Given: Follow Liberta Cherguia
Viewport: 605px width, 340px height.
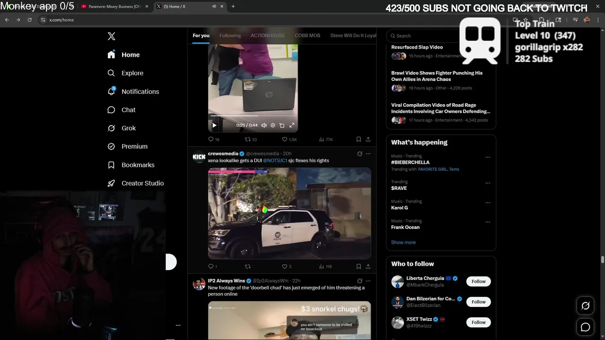Looking at the screenshot, I should 478,281.
